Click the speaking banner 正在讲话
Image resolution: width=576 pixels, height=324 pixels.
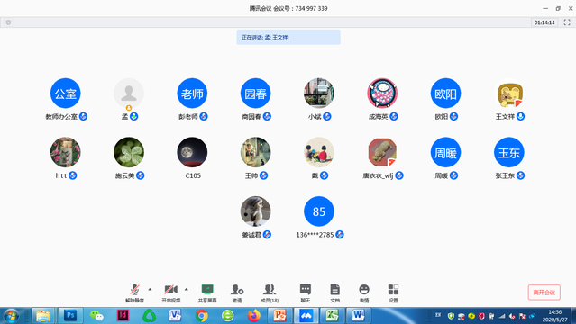pyautogui.click(x=288, y=37)
